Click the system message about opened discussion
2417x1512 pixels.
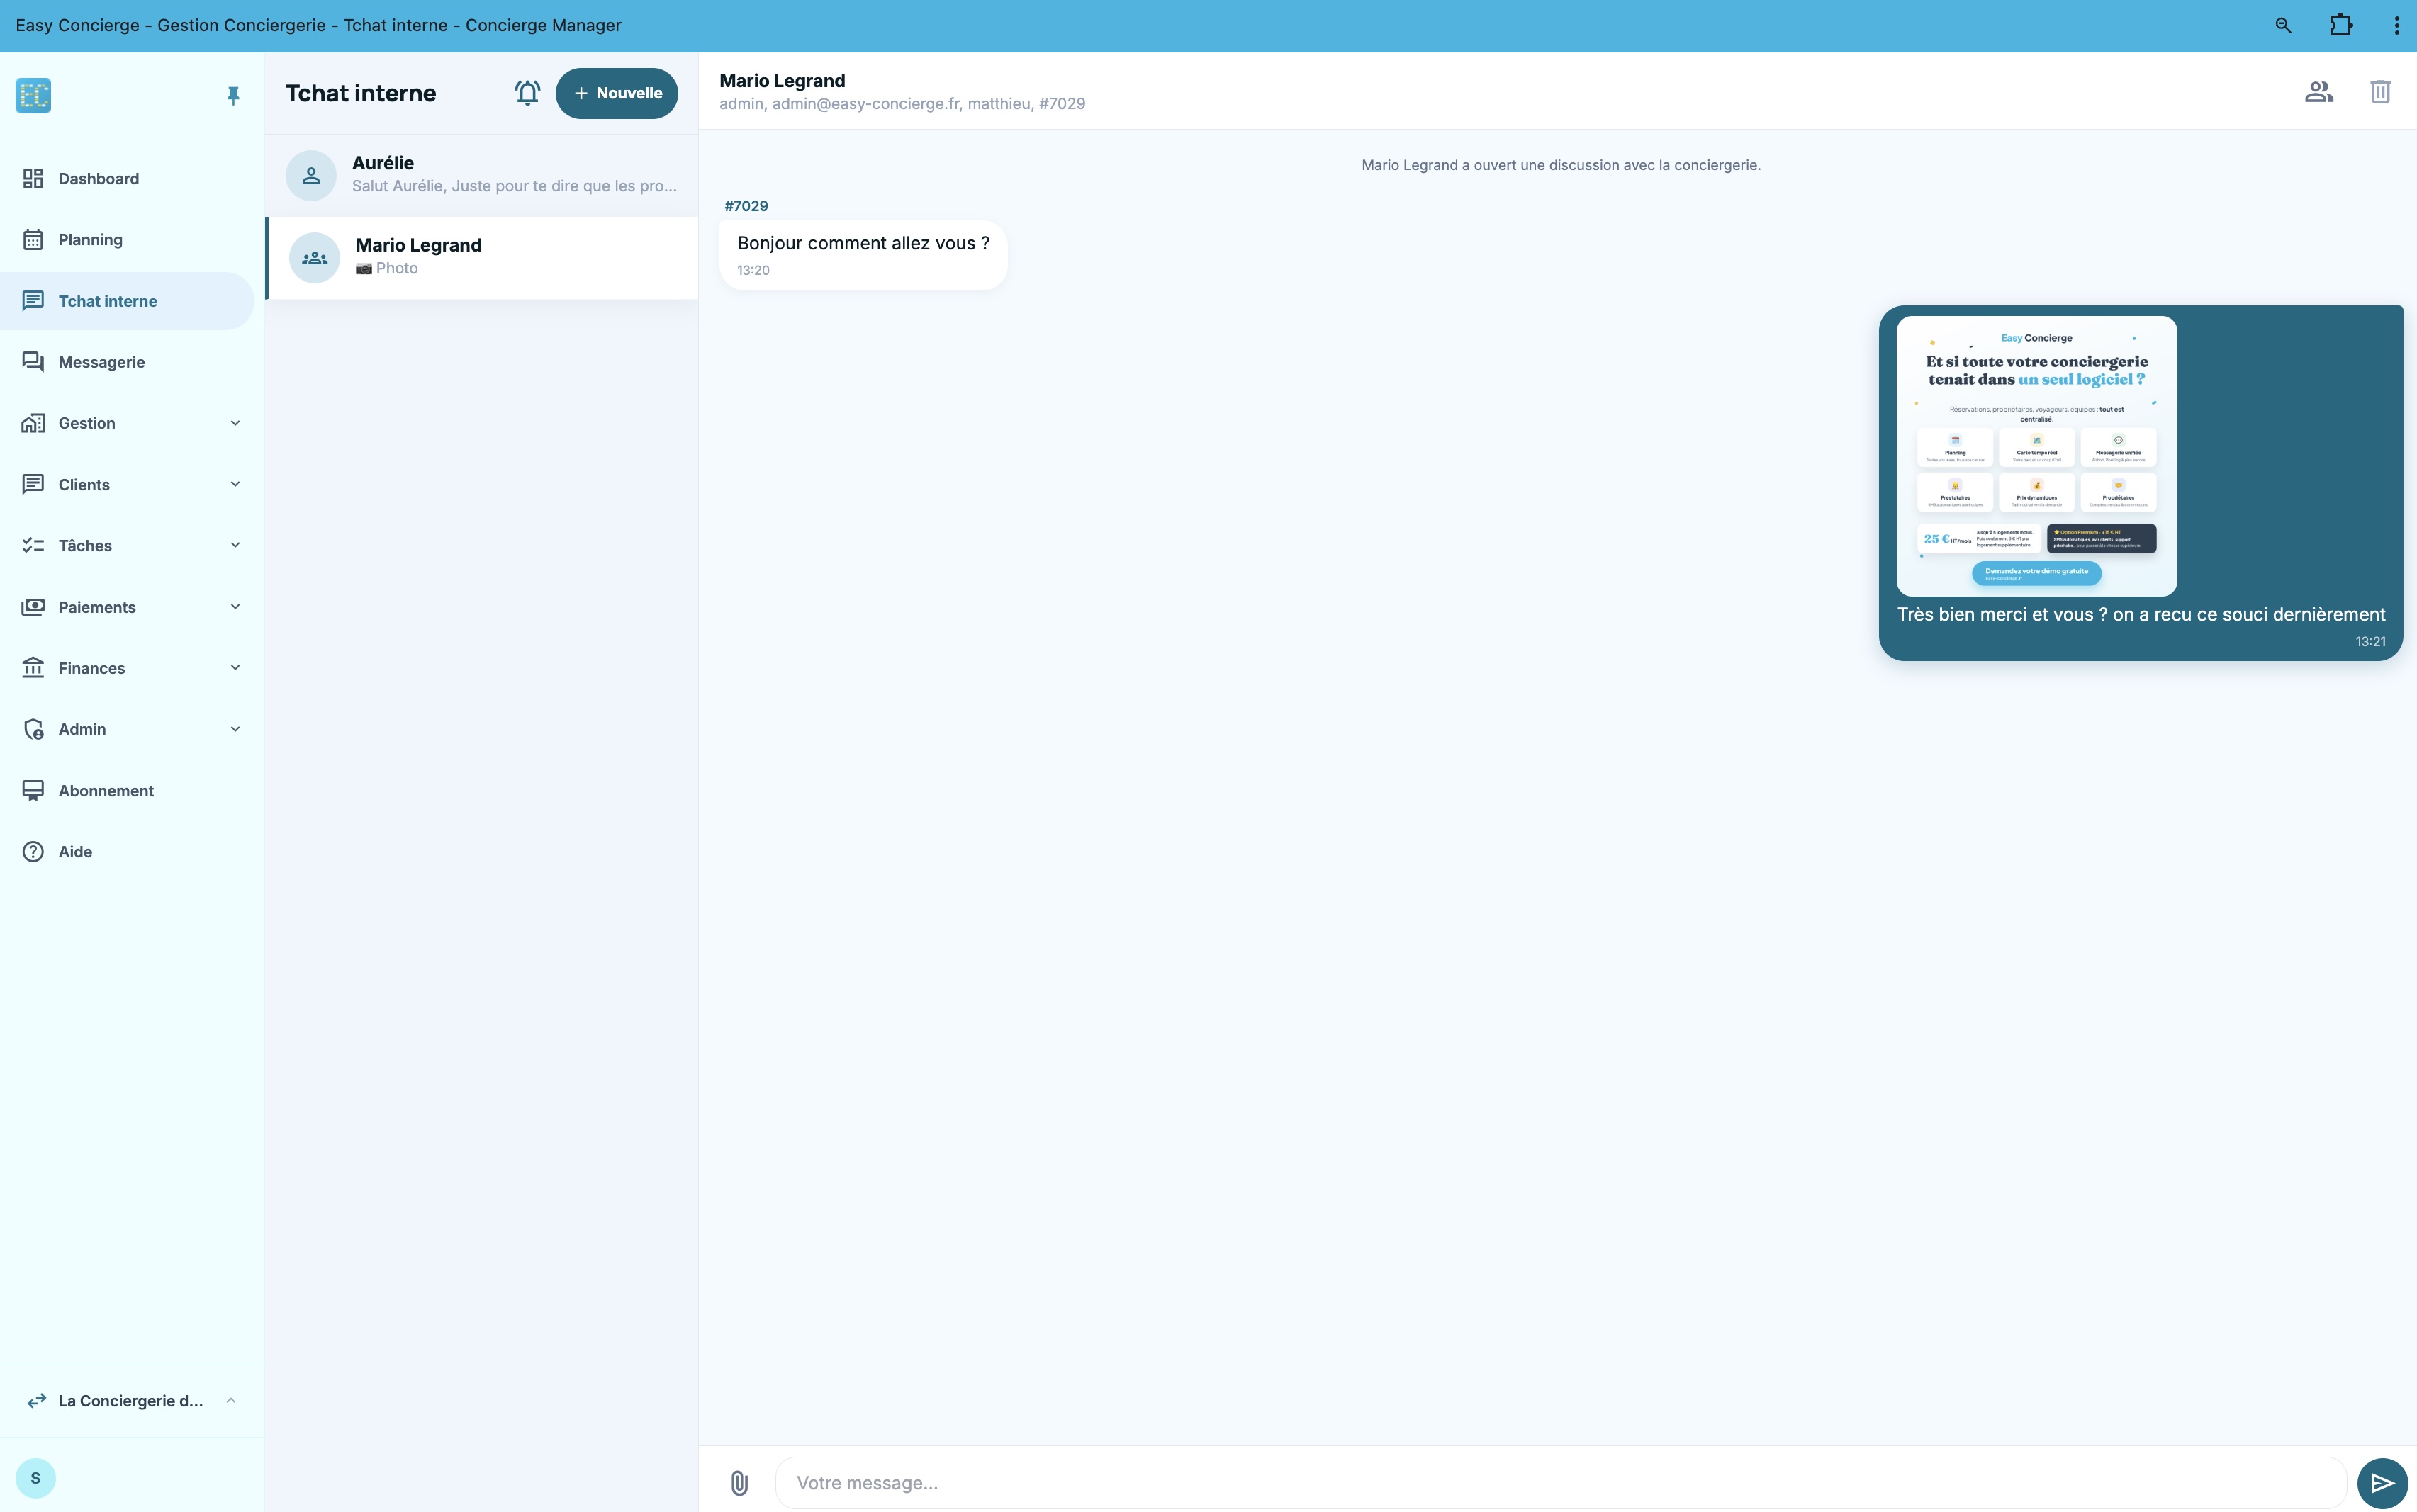coord(1561,165)
